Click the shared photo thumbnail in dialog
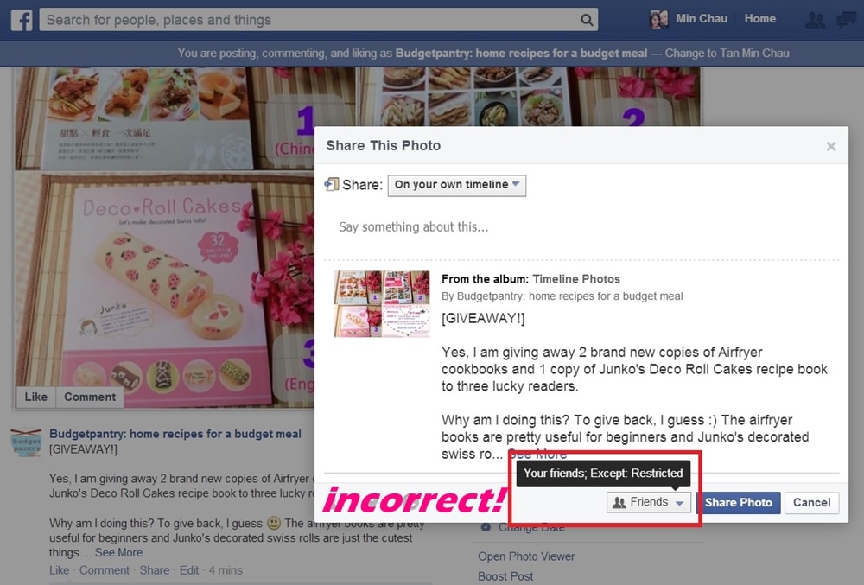The image size is (864, 585). pos(382,303)
